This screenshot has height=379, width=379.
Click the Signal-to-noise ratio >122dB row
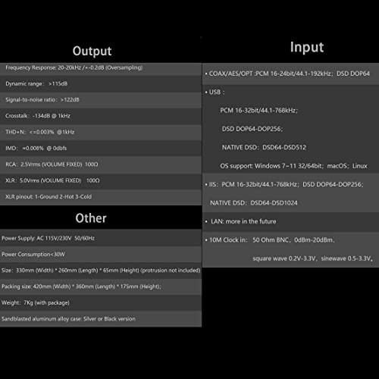pos(101,100)
